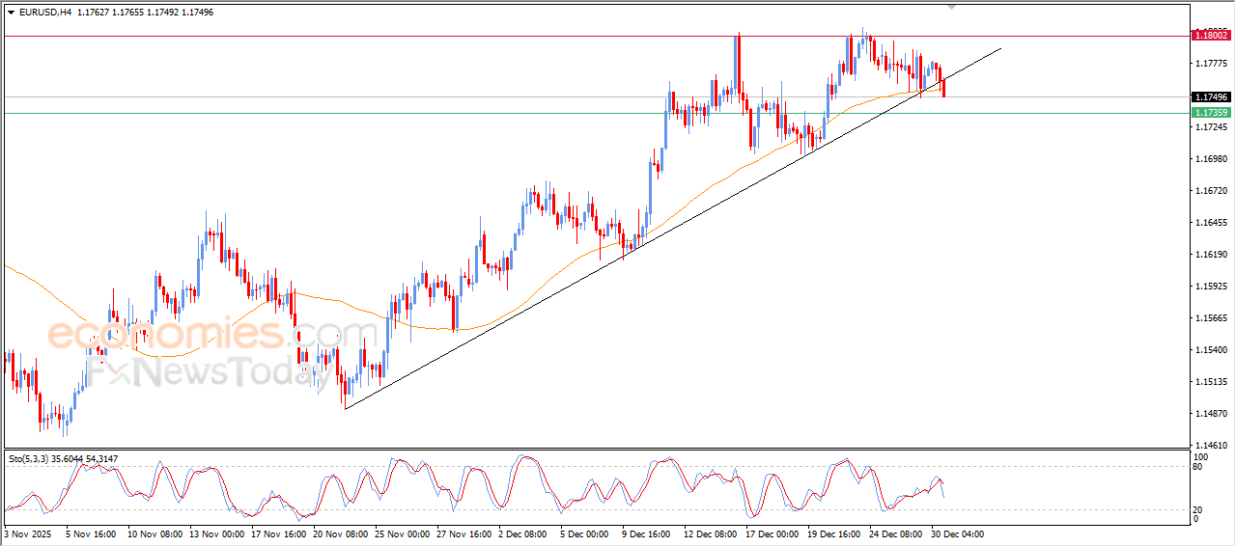1236x547 pixels.
Task: Click the EURUSD,H4 chart title text
Action: pos(44,13)
